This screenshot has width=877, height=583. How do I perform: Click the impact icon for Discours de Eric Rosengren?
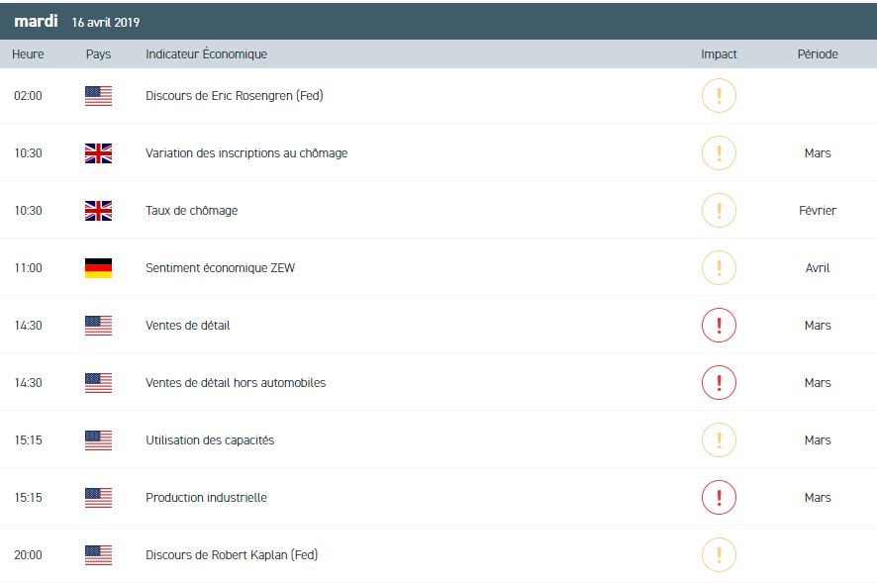(x=719, y=96)
